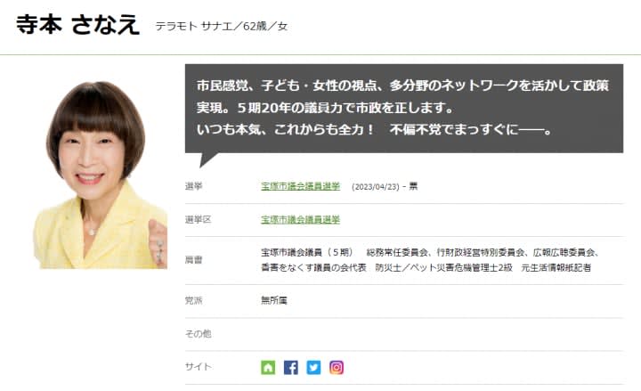Open 宝塚市議会議員選挙 link in the 選挙区 row
Screen dimensions: 641x391
point(301,220)
